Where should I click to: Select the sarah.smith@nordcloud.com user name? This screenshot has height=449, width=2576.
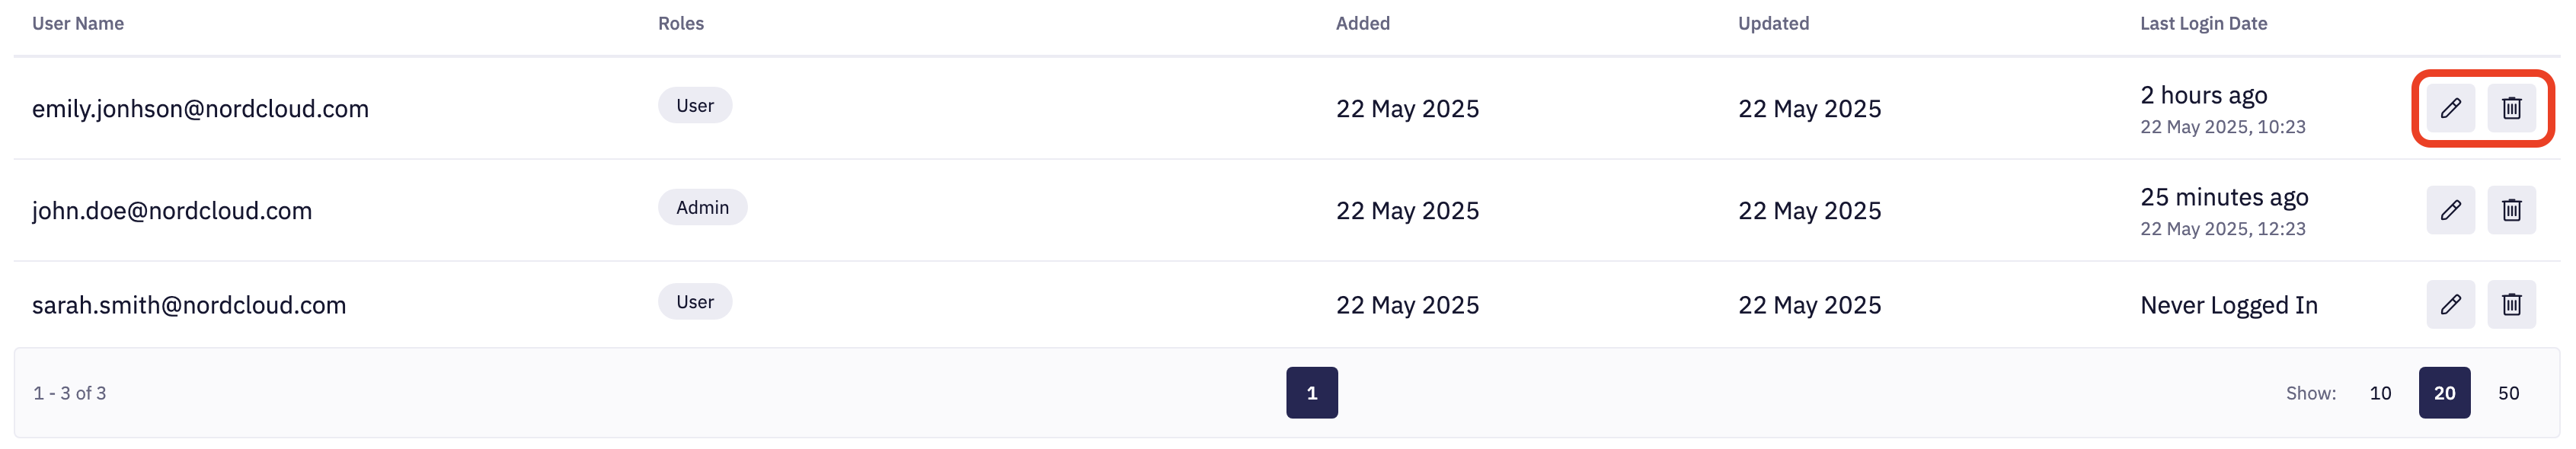coord(189,305)
